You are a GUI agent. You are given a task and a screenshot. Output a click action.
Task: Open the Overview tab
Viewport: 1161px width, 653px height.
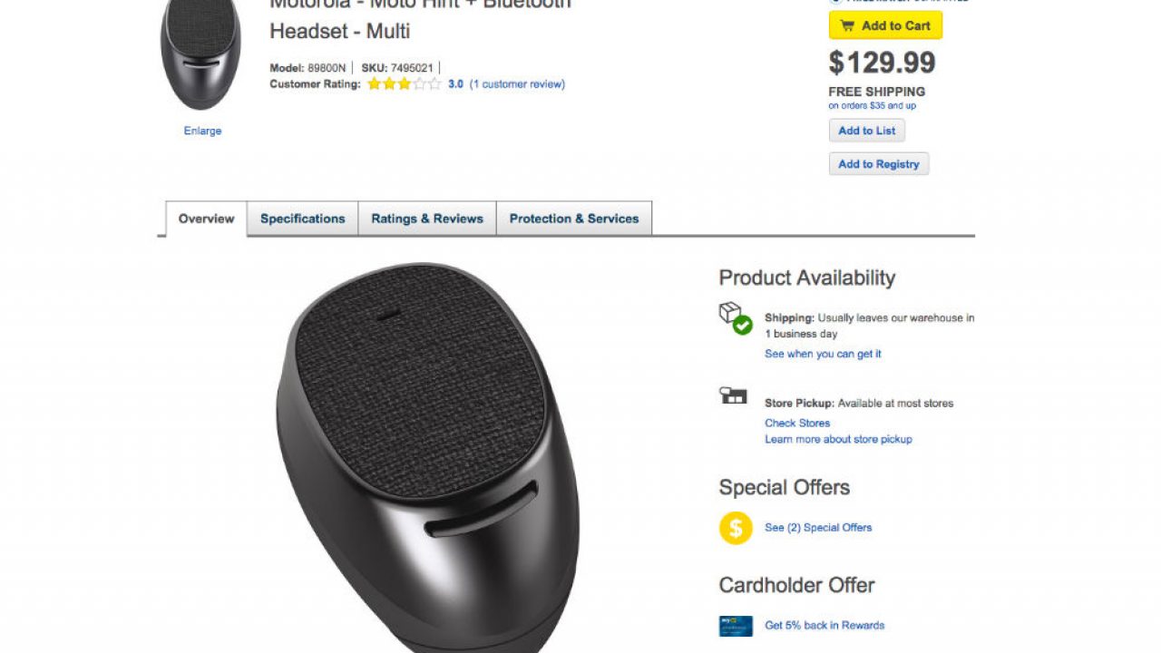pyautogui.click(x=206, y=219)
